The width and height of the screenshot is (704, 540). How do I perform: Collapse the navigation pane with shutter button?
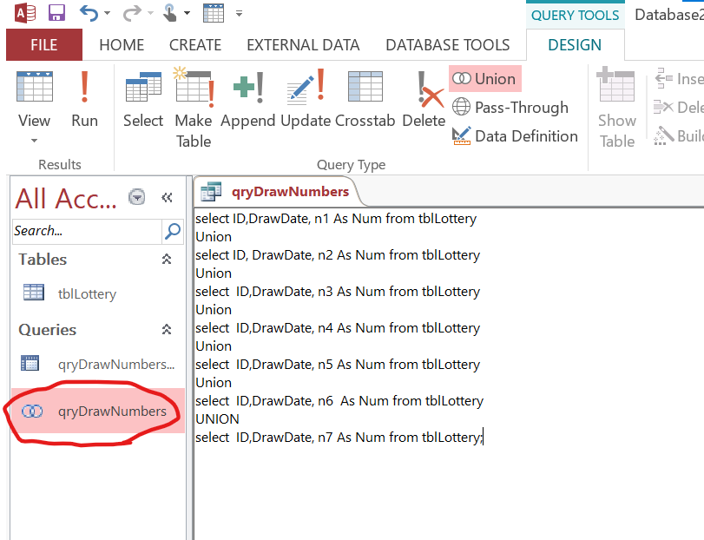coord(167,197)
